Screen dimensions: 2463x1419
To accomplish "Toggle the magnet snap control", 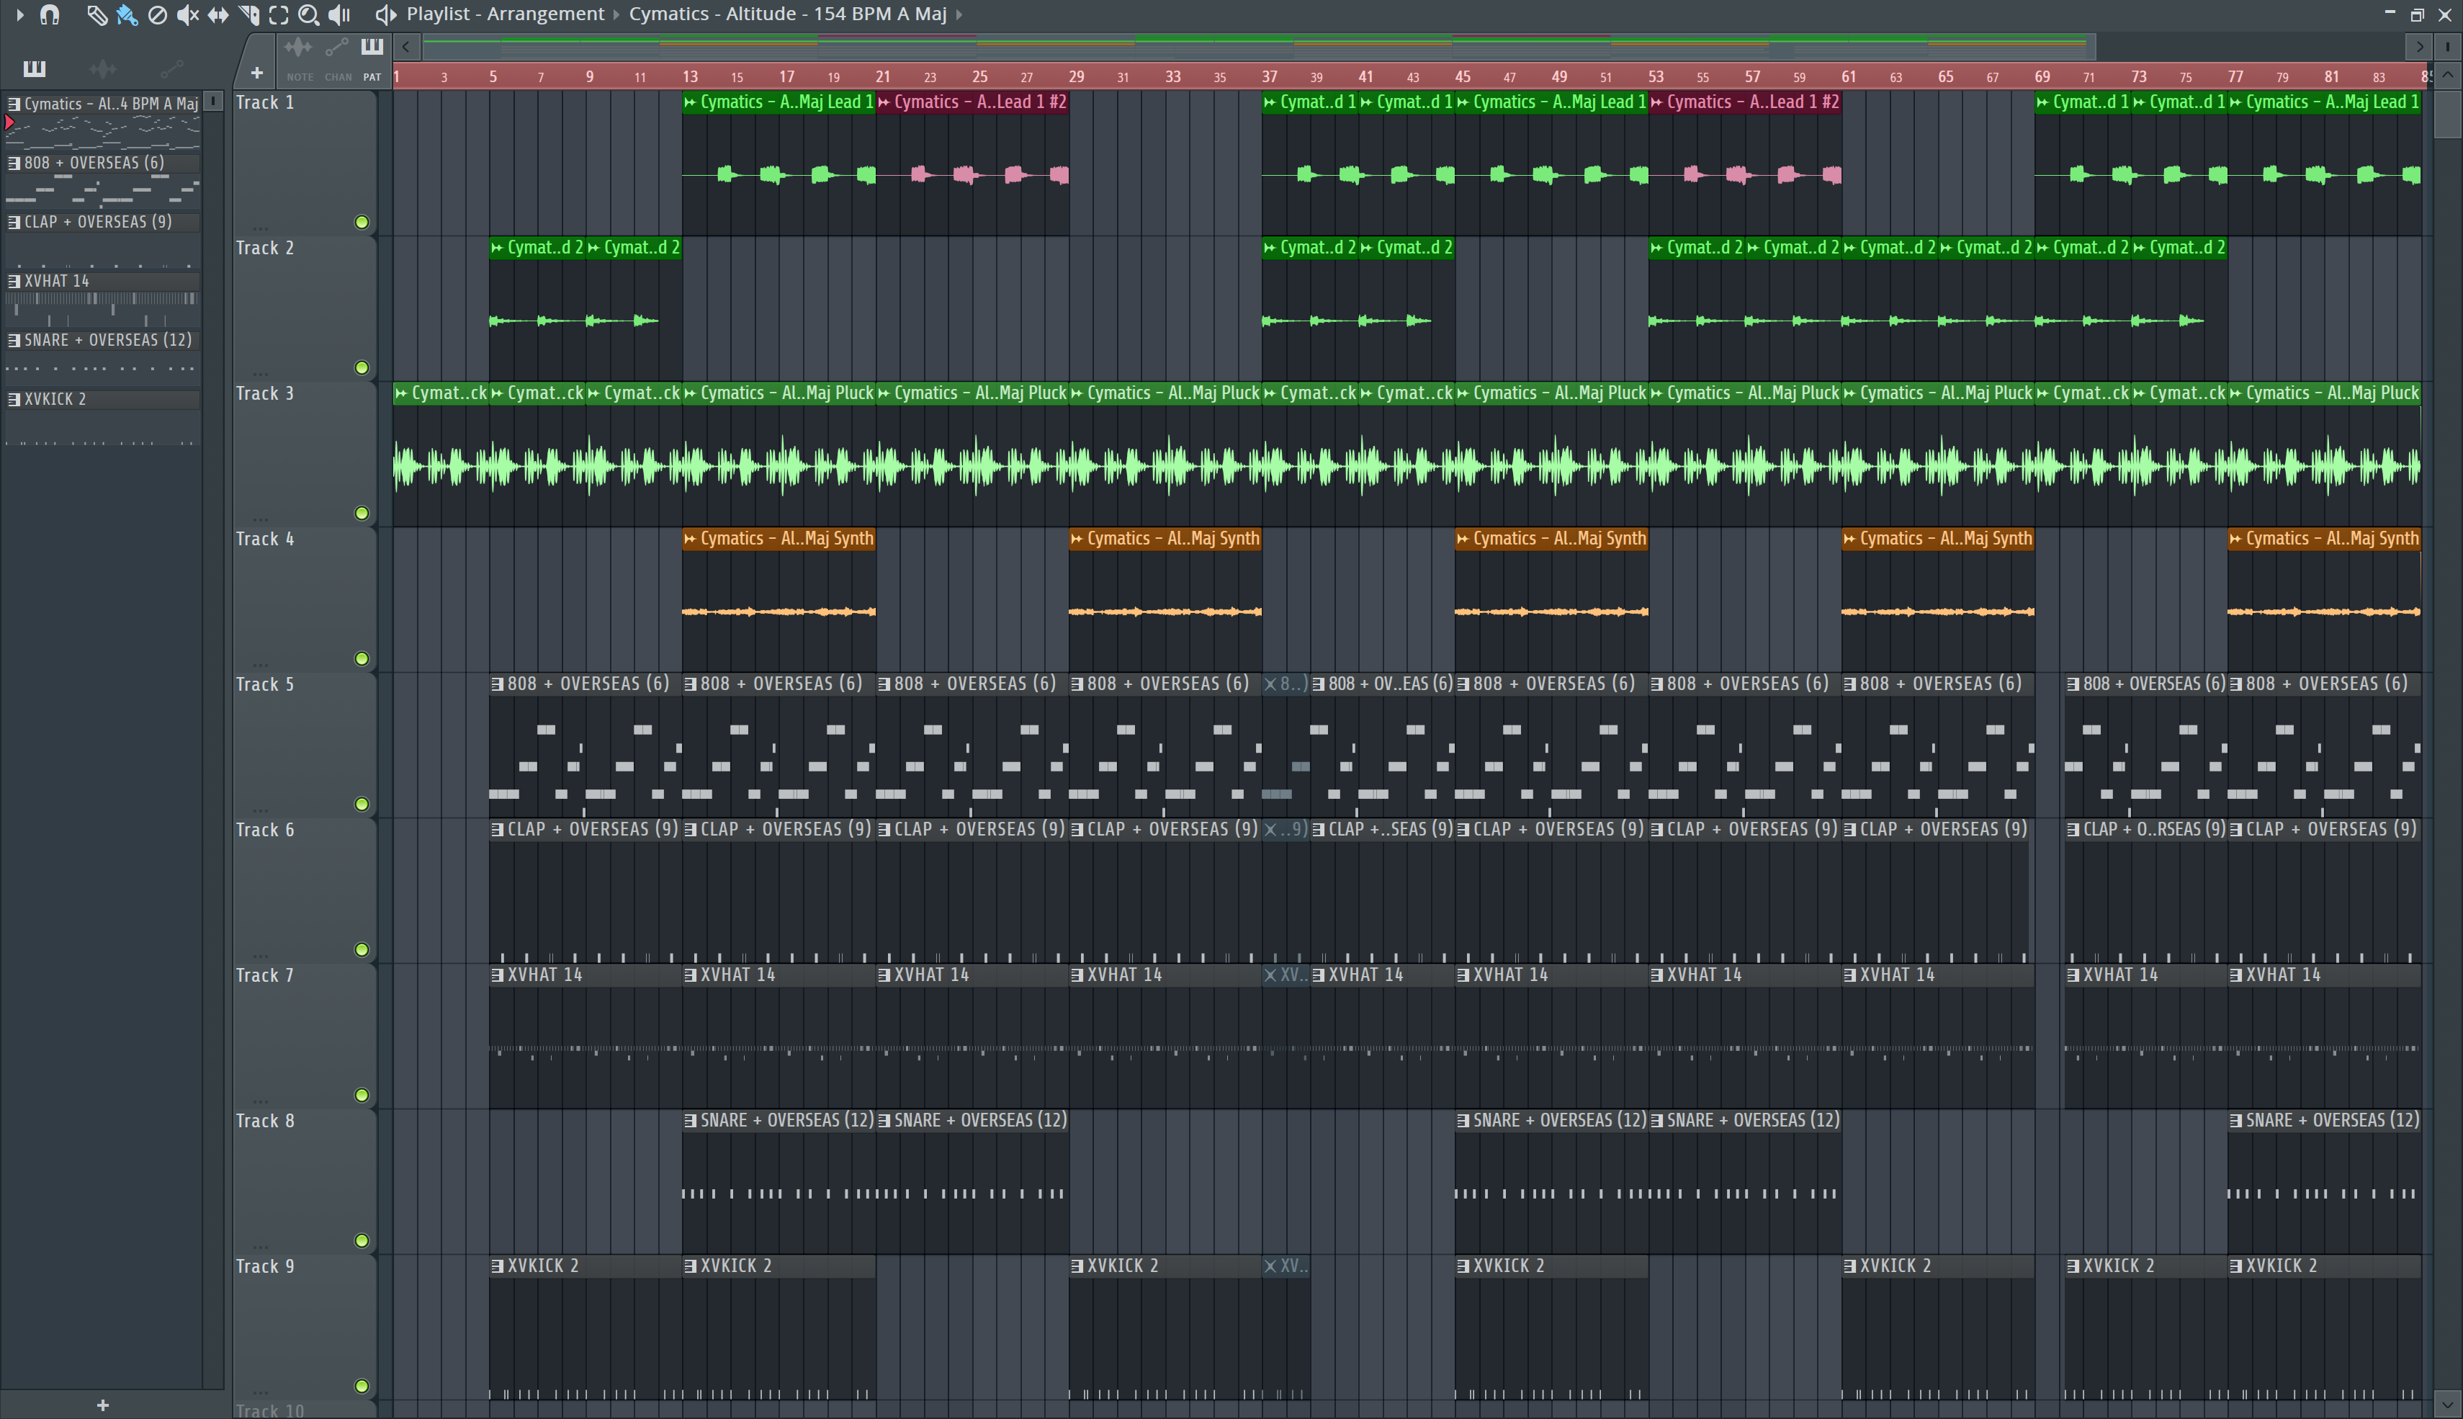I will (49, 14).
